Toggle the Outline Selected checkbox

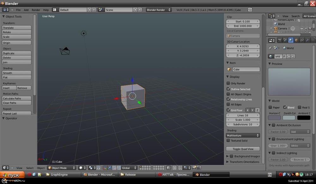[228, 89]
